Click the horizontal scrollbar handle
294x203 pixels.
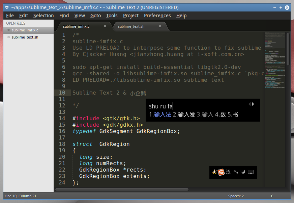122,189
